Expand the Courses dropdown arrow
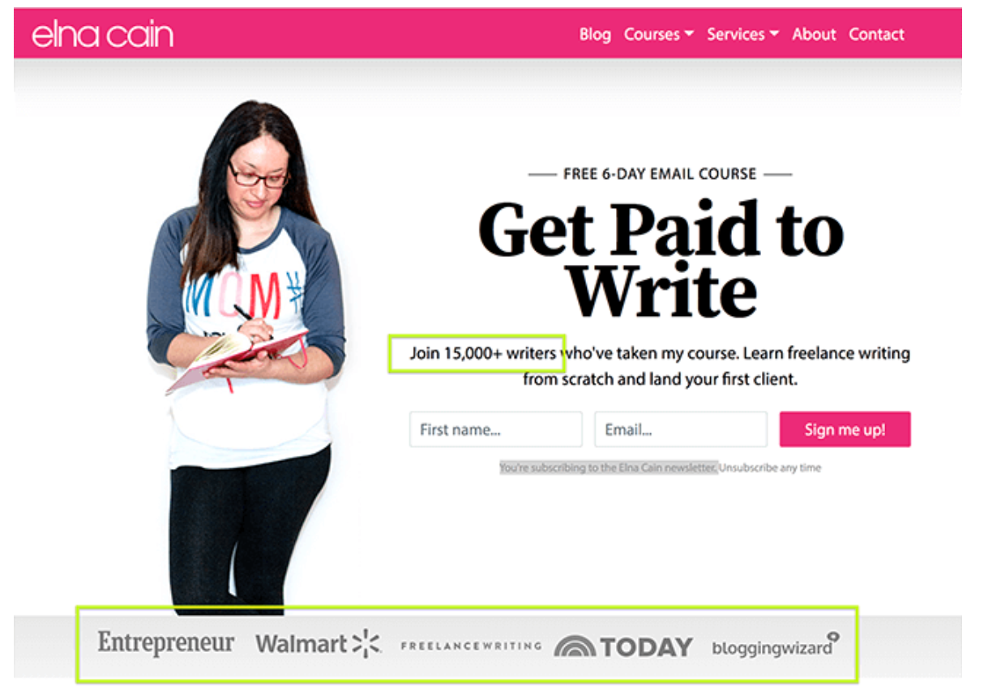 click(689, 34)
